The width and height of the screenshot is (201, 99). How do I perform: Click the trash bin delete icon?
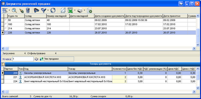pyautogui.click(x=28, y=10)
